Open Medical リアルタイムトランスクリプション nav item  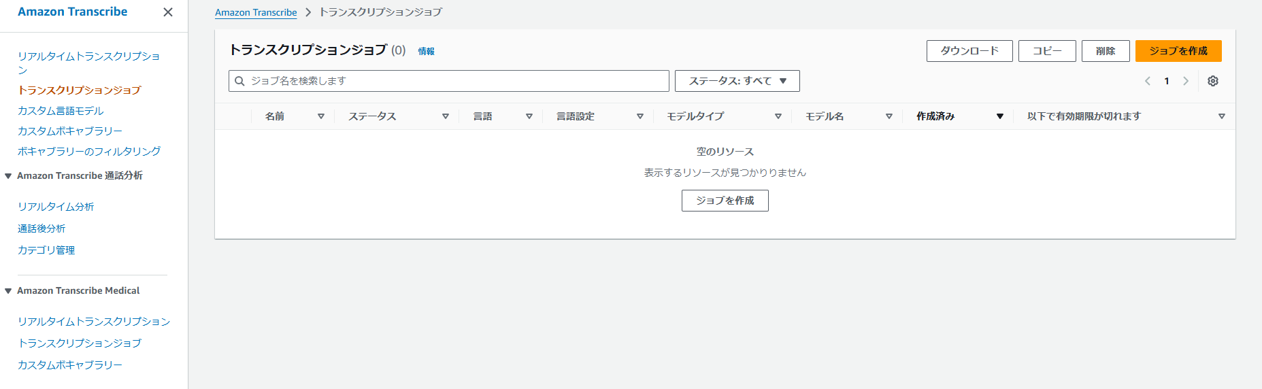(x=94, y=321)
